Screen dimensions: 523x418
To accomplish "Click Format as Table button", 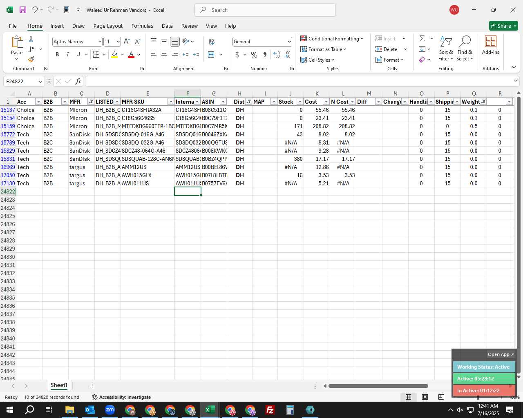I will pos(323,49).
